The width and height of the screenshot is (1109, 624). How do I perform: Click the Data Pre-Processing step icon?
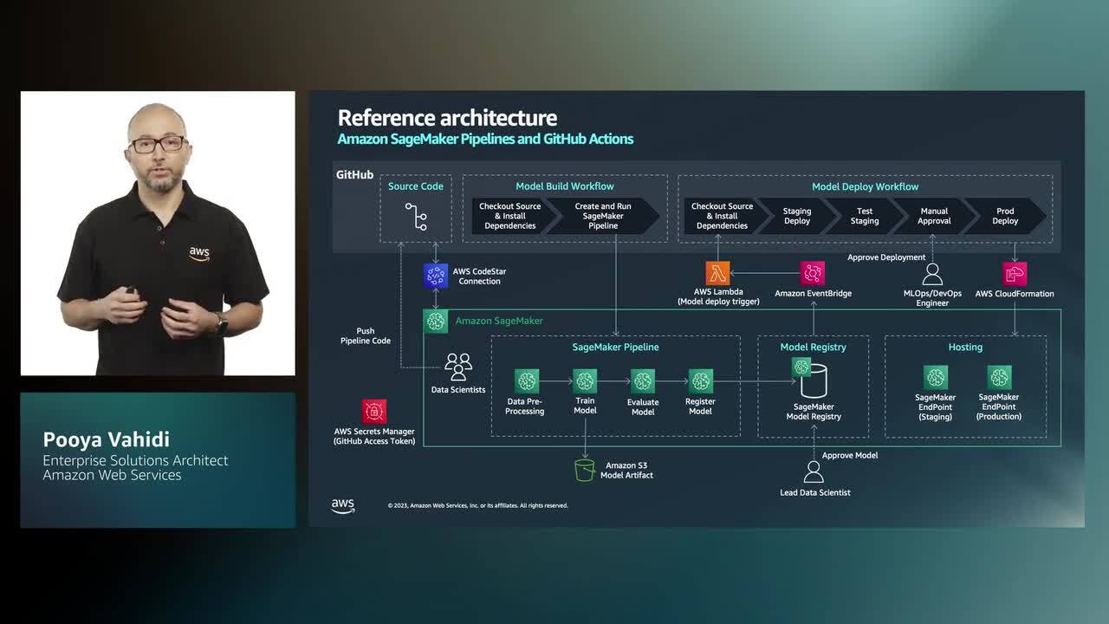point(527,380)
